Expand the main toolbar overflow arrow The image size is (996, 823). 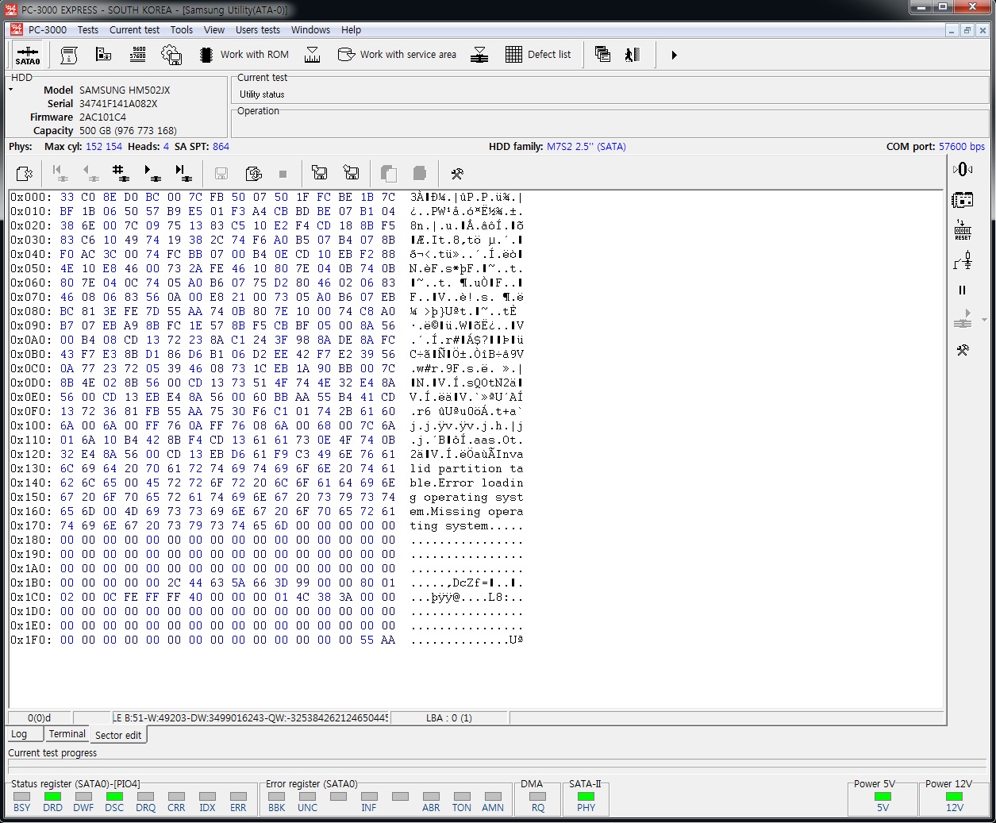[x=674, y=56]
